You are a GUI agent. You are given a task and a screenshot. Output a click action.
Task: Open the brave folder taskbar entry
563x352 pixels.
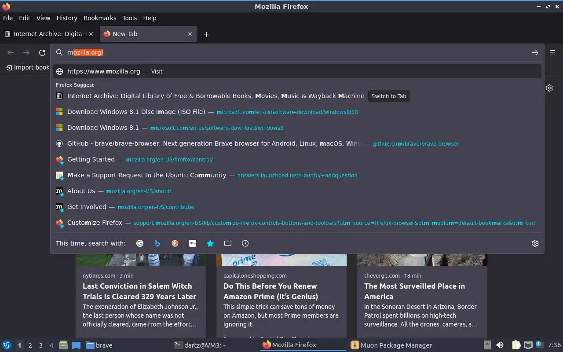tap(99, 345)
